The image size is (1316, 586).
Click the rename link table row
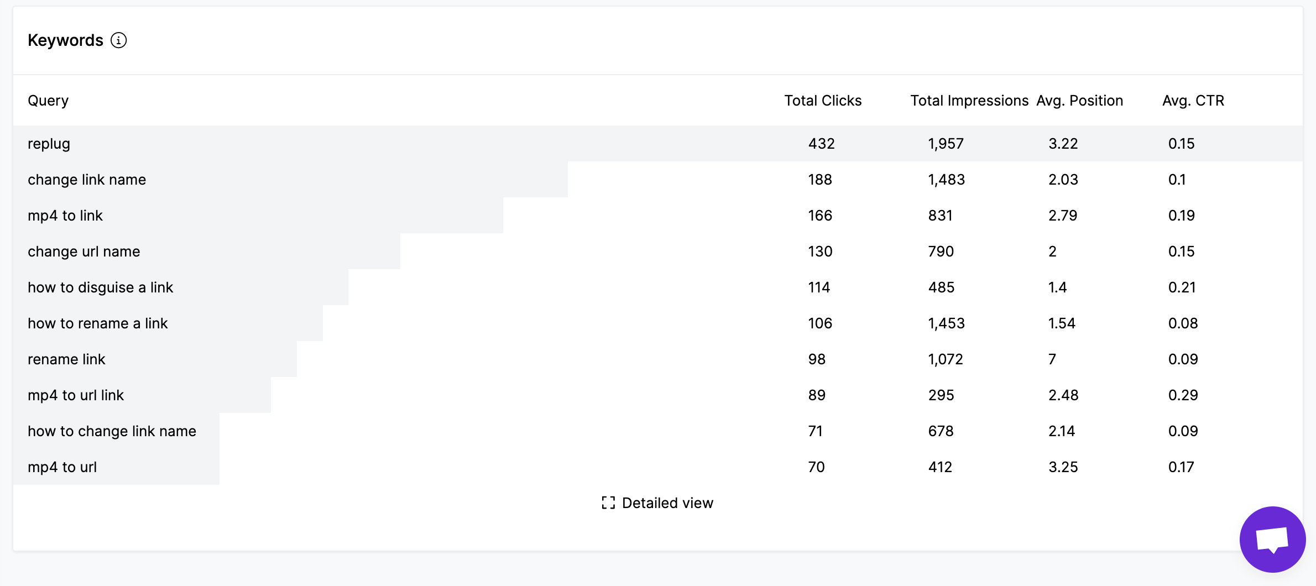click(x=66, y=359)
